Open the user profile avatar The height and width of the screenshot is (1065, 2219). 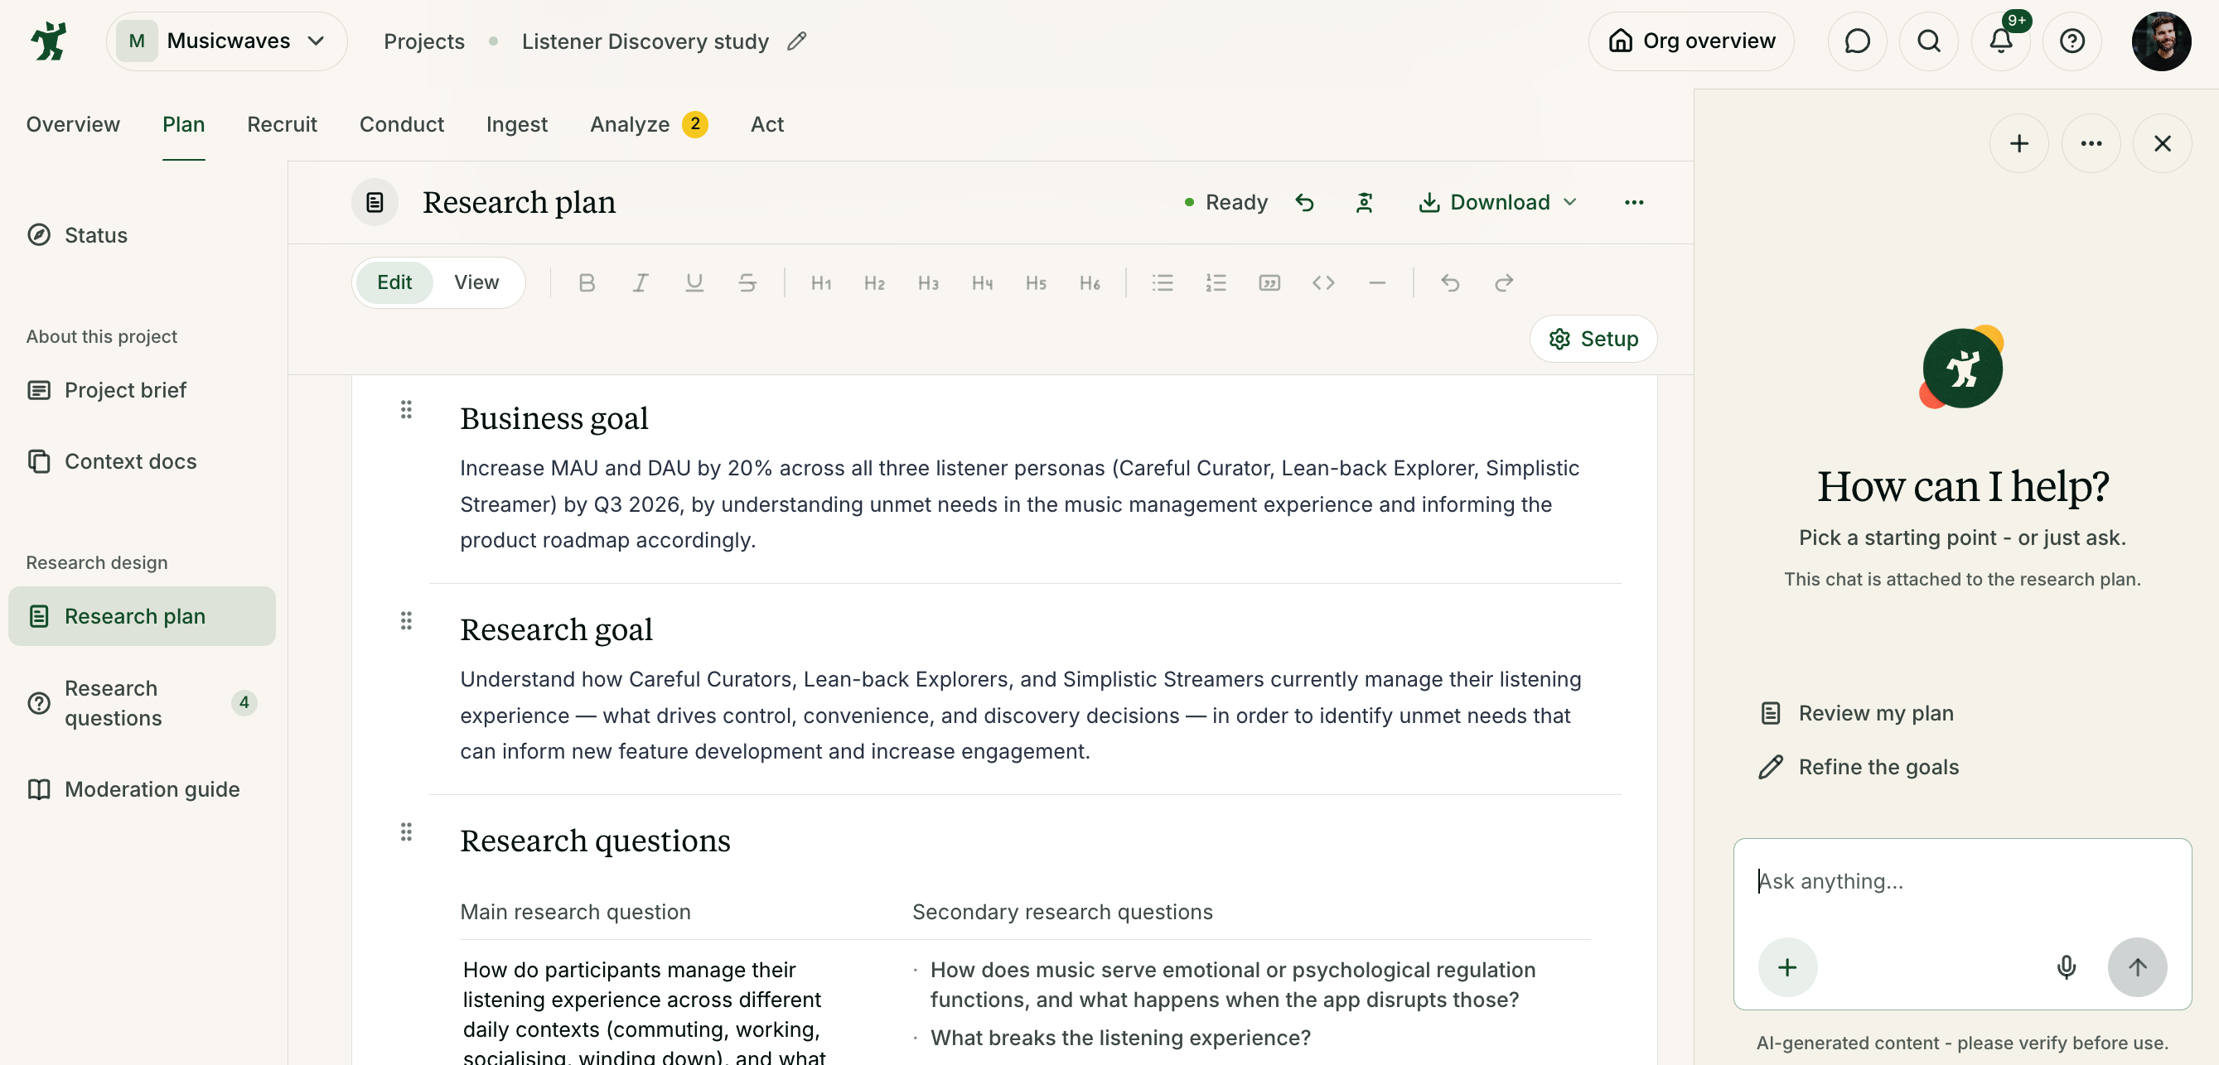[2161, 41]
